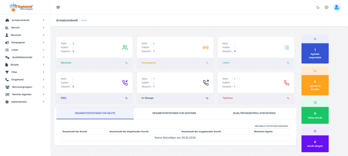Image resolution: width=348 pixels, height=156 pixels.
Task: Toggle the hamburger sidebar menu icon
Action: (58, 7)
